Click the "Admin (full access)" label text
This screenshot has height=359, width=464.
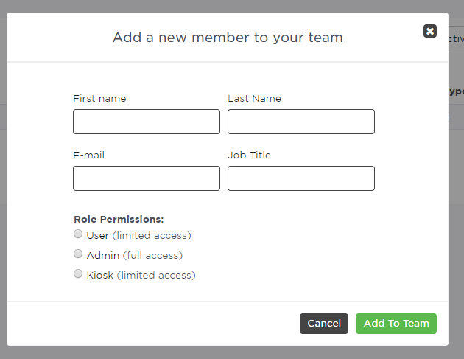click(x=135, y=256)
